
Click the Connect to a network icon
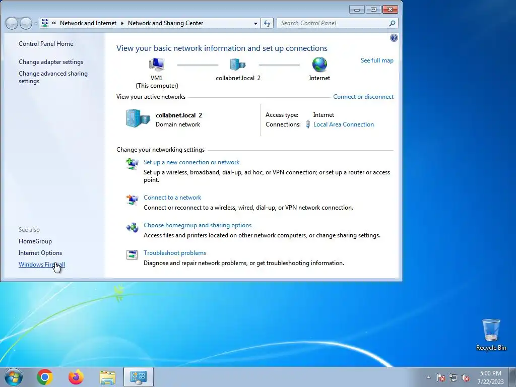coord(133,200)
